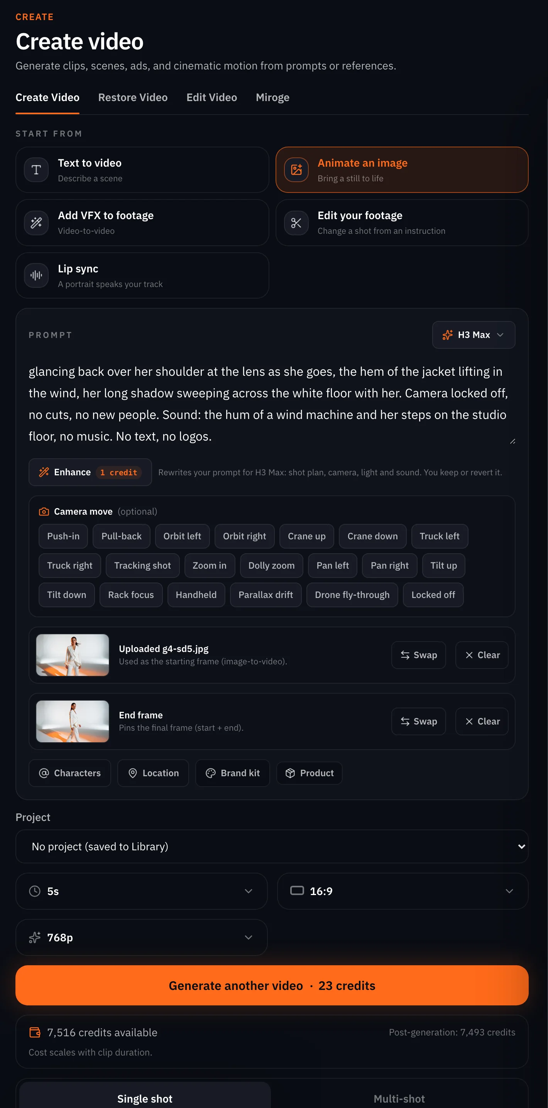Click the camera icon beside Camera move

(44, 512)
